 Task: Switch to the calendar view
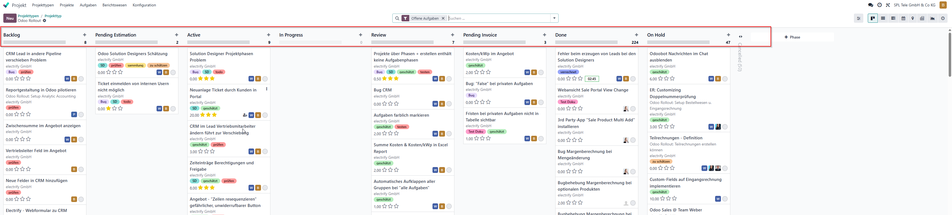(903, 18)
